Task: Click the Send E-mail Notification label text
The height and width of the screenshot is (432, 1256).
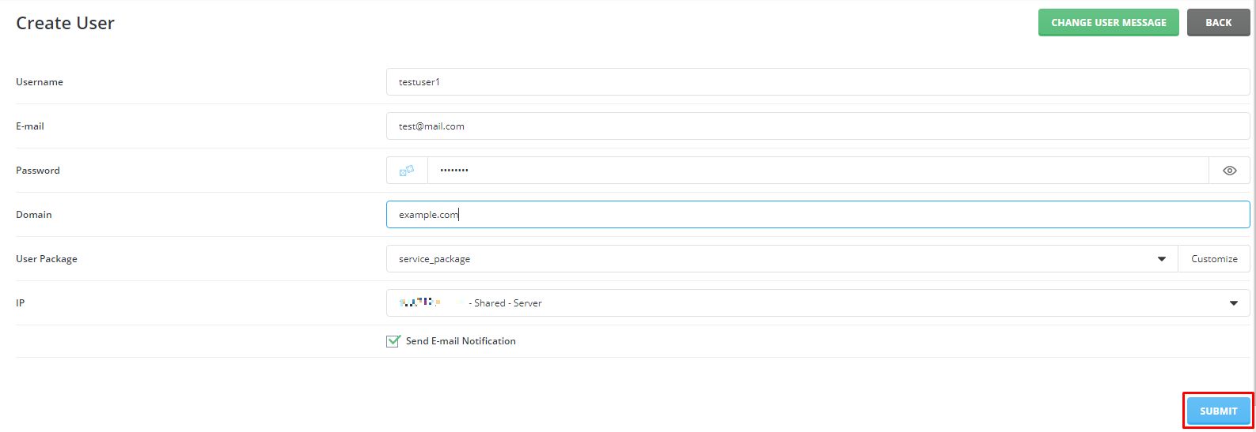Action: pos(461,341)
